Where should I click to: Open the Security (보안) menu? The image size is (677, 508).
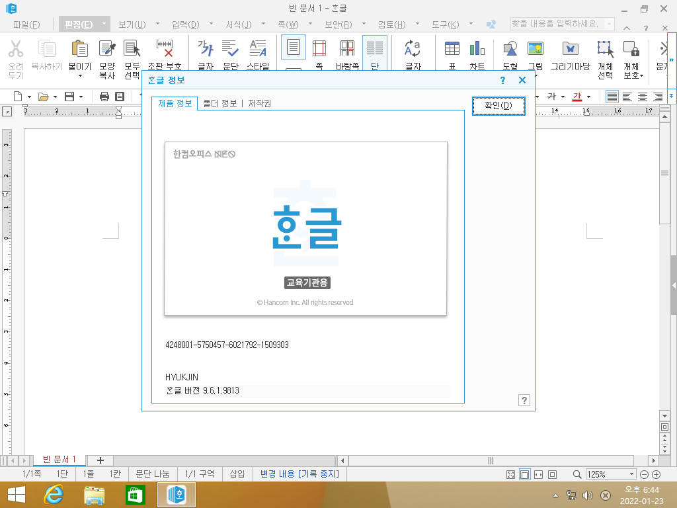tap(338, 24)
